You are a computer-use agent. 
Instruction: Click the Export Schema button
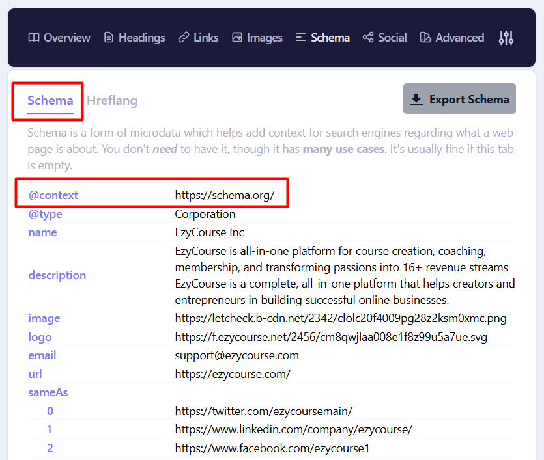point(459,99)
